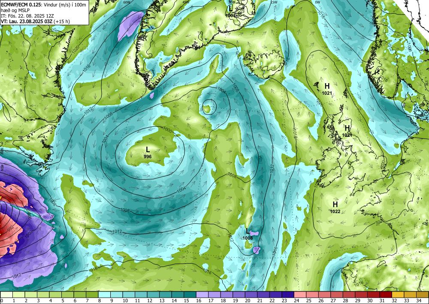Click the '1022' high pressure value
The height and width of the screenshot is (304, 429).
tap(335, 211)
